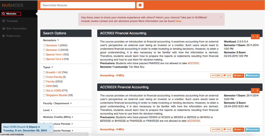Image resolution: width=265 pixels, height=136 pixels.
Task: Check the Faculty type filter
Action: point(44,82)
